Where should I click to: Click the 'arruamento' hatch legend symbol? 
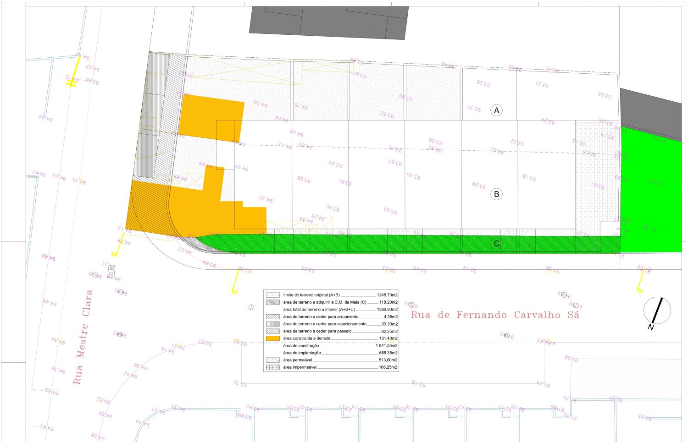(x=272, y=316)
